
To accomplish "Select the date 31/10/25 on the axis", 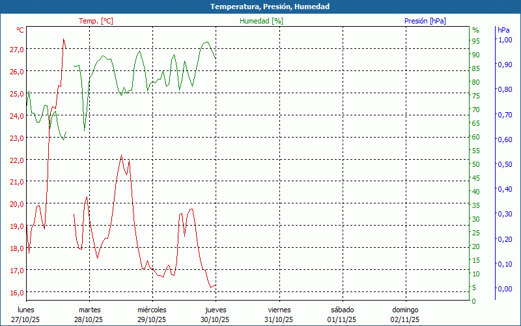I will [278, 319].
